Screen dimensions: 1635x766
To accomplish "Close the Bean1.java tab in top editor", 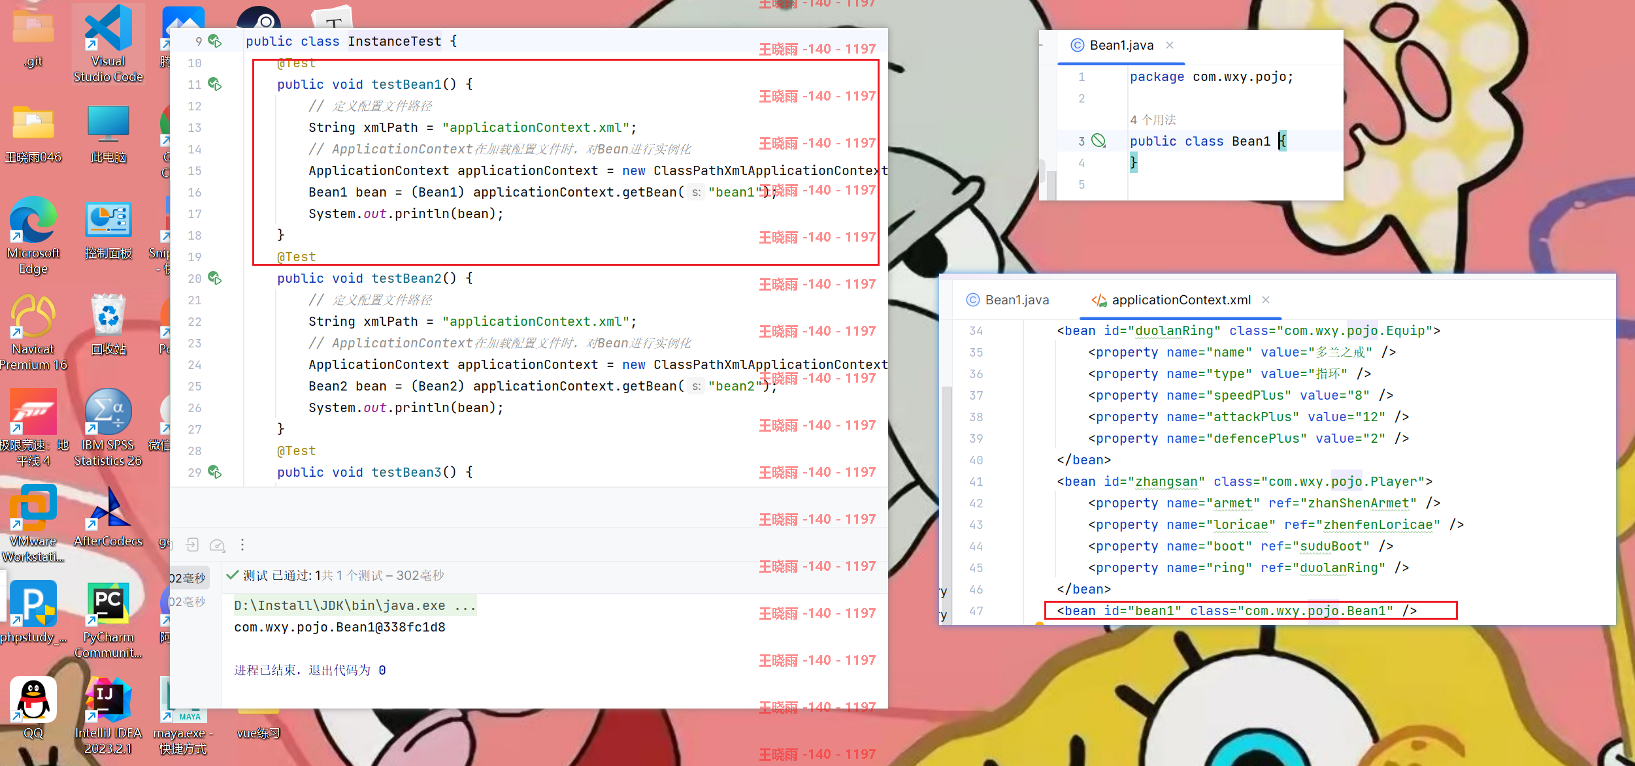I will pyautogui.click(x=1170, y=45).
